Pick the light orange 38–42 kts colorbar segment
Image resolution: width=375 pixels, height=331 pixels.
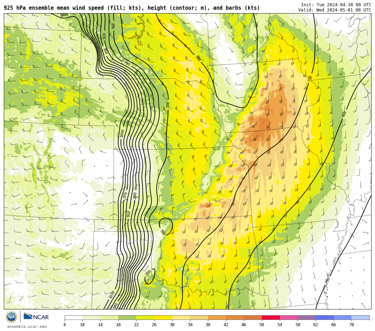coord(217,317)
